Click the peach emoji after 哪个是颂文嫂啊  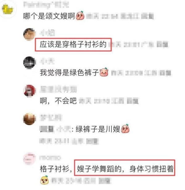coord(80,15)
